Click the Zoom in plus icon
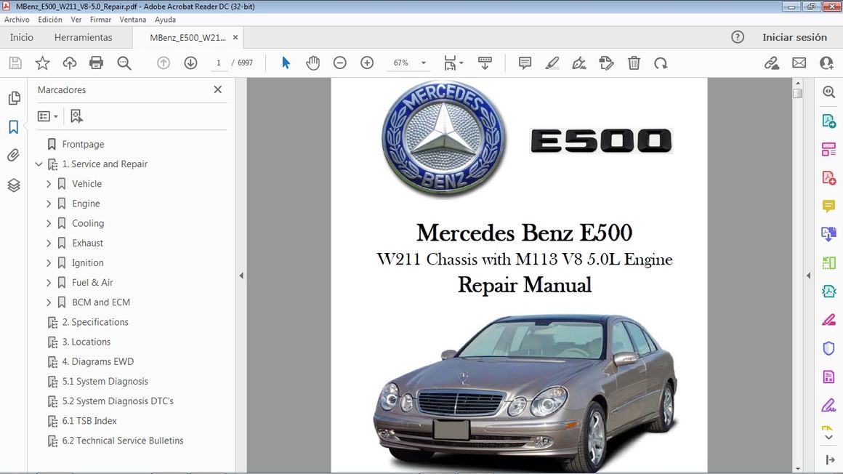Image resolution: width=843 pixels, height=474 pixels. 367,63
